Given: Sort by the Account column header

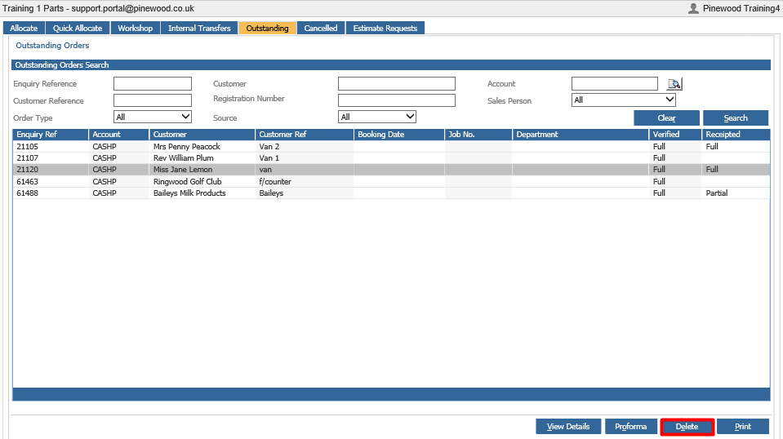Looking at the screenshot, I should coord(119,134).
